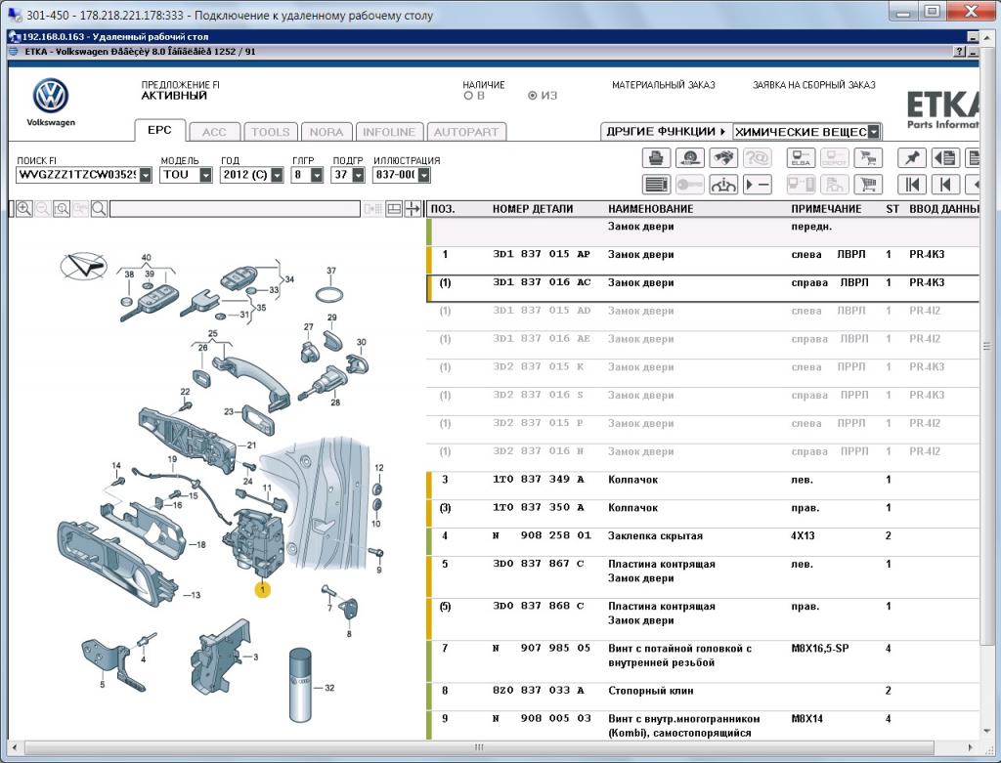Select the 'В' availability radio button
Screen dimensions: 1001x763
pyautogui.click(x=468, y=96)
